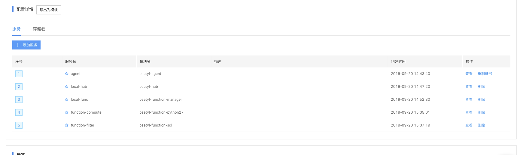Export configuration via 导出为模板 button

(x=49, y=10)
